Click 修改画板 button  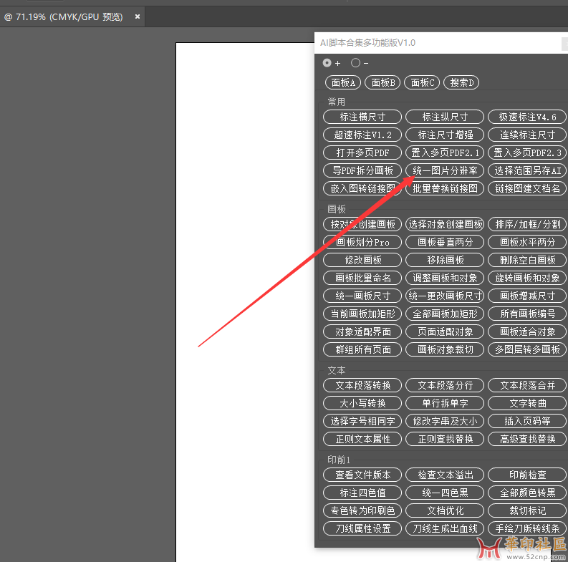click(362, 260)
